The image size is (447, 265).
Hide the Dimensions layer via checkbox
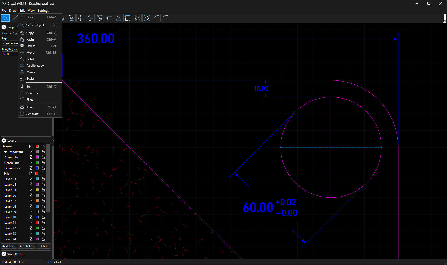31,168
